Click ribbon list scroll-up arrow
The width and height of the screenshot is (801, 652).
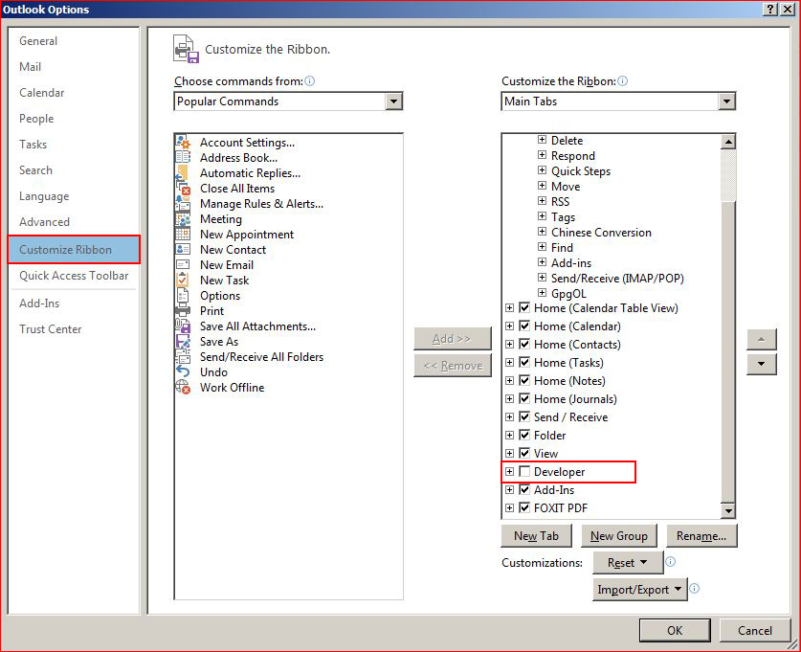tap(728, 142)
